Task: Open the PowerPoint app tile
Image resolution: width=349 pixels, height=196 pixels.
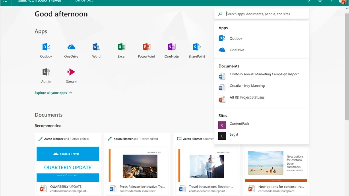Action: 147,50
